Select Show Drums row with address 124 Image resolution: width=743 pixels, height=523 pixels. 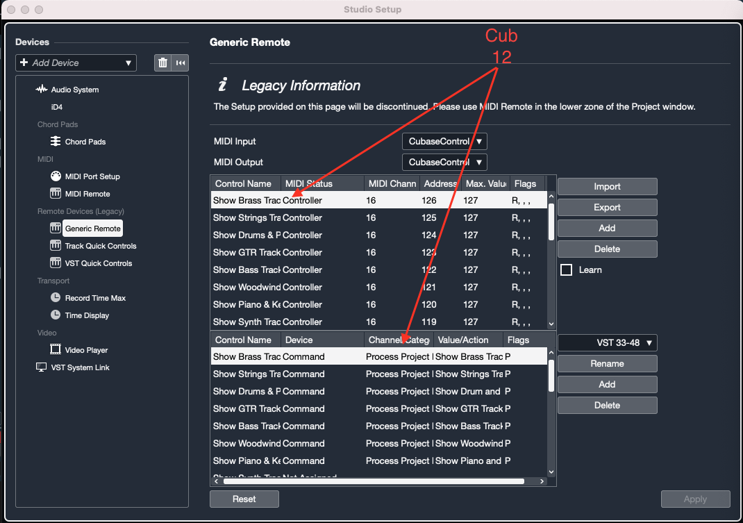tap(379, 235)
